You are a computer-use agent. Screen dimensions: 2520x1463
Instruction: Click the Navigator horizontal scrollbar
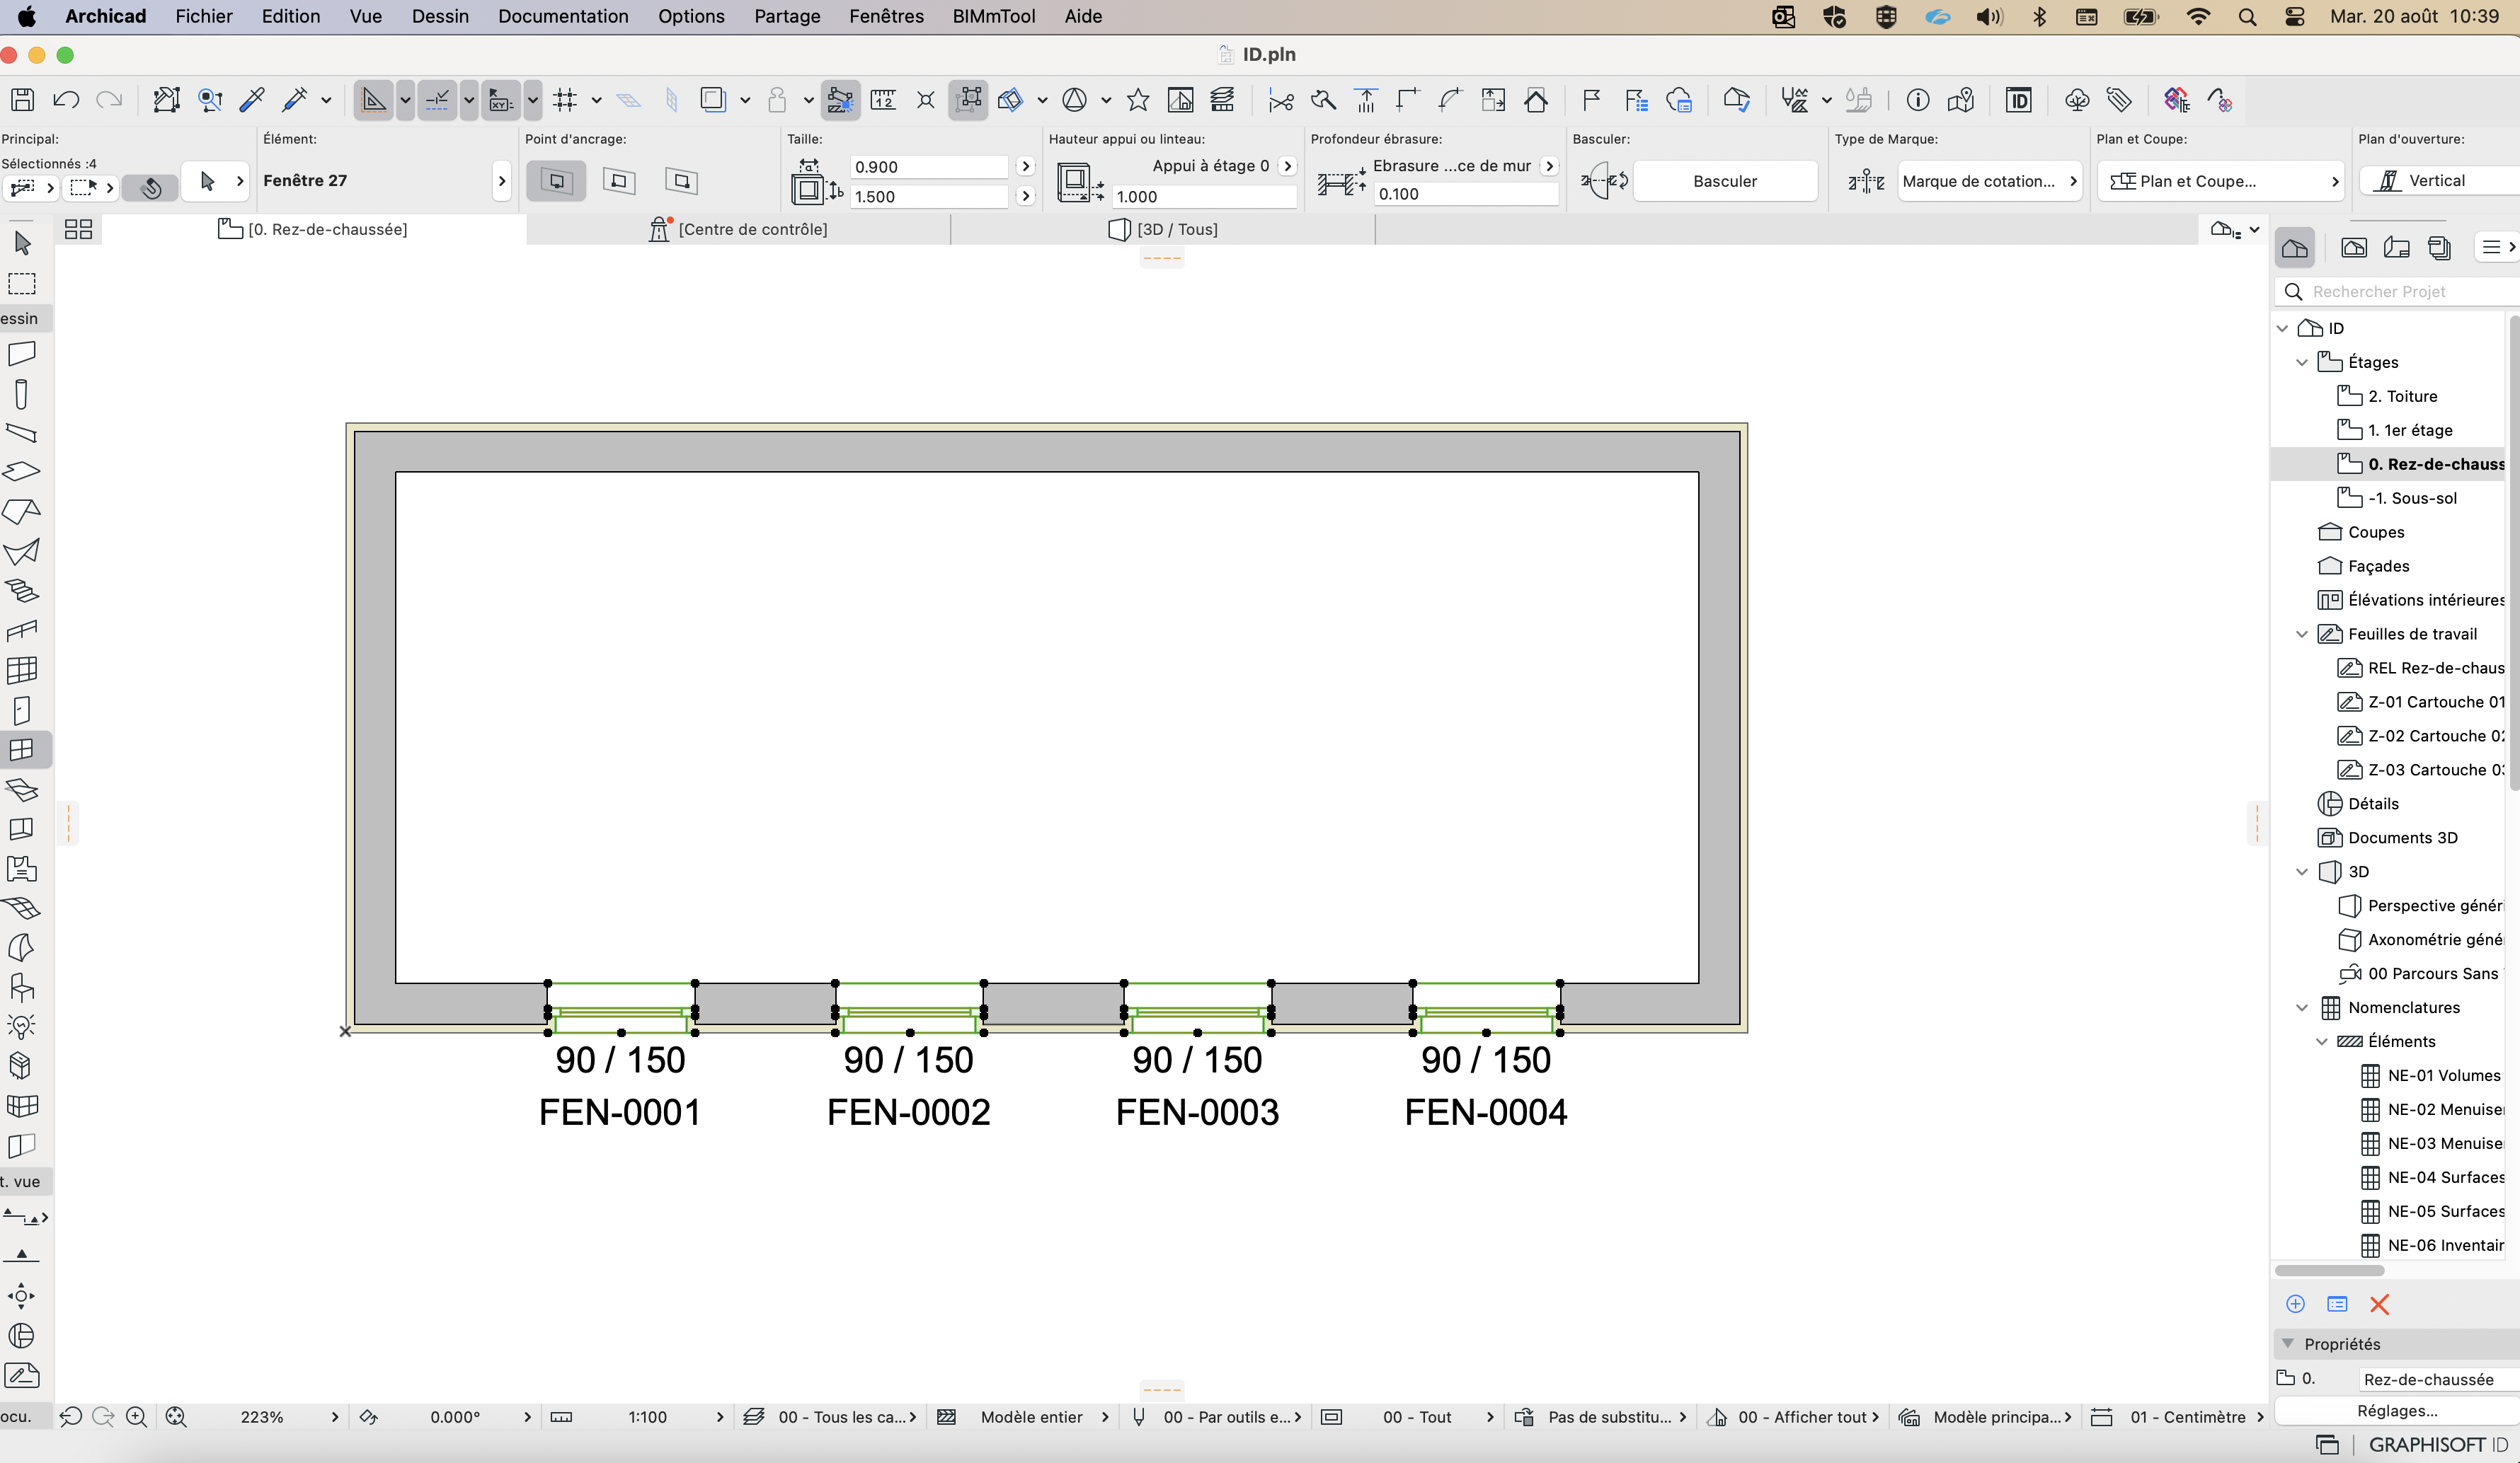pyautogui.click(x=2329, y=1270)
